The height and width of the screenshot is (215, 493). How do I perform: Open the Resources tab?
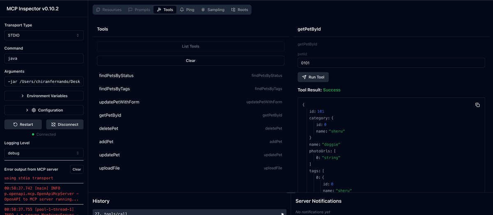coord(109,10)
